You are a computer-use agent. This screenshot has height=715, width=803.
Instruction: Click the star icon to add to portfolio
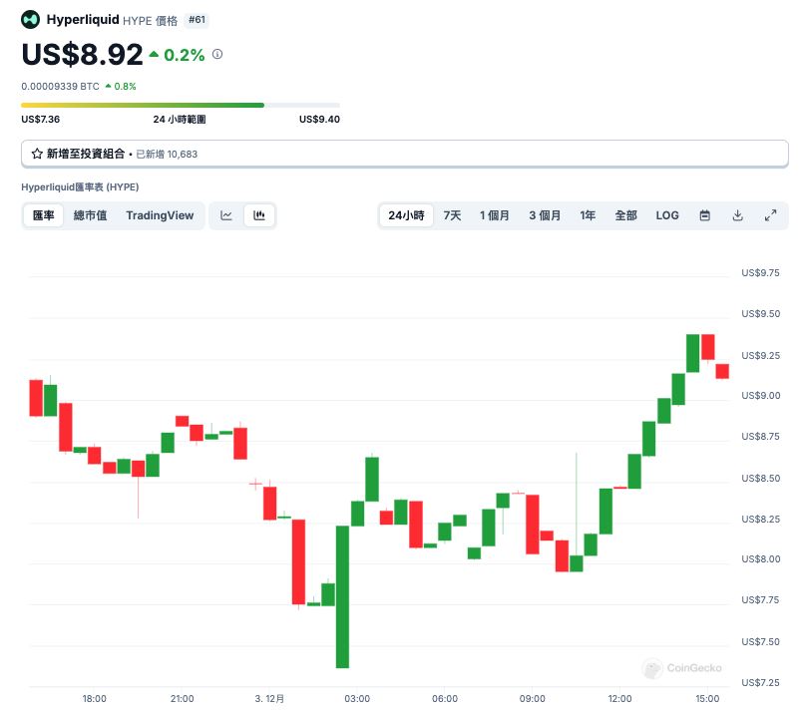click(37, 154)
